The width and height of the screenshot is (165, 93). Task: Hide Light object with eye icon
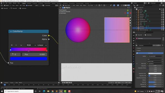click(162, 23)
